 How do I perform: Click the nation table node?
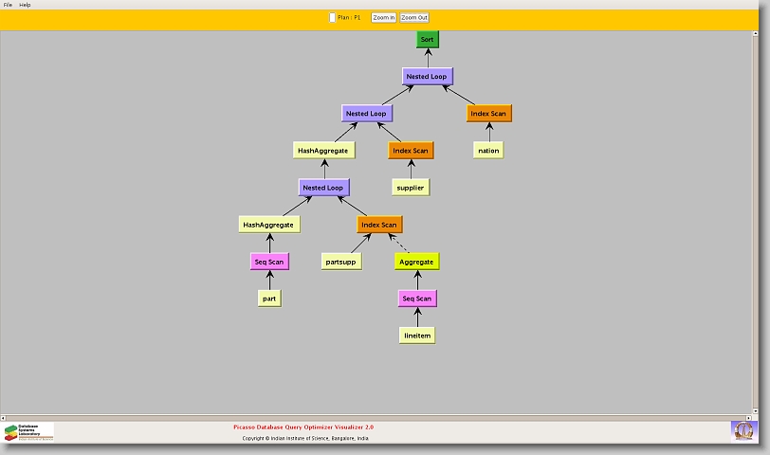click(x=488, y=150)
